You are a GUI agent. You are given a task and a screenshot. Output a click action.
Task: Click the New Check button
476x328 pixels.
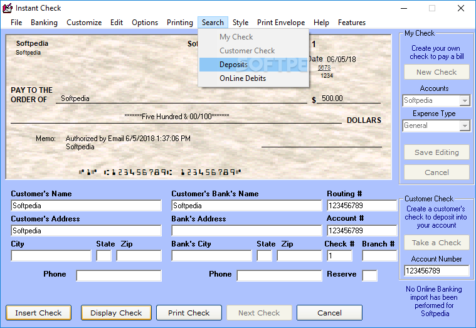436,72
